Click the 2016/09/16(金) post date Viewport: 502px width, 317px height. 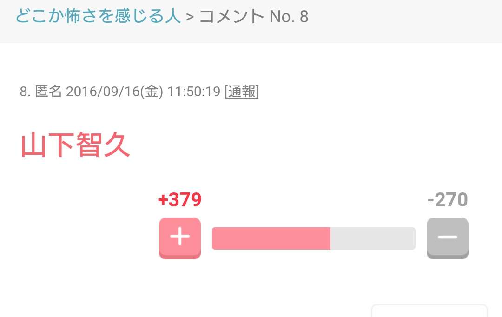115,92
